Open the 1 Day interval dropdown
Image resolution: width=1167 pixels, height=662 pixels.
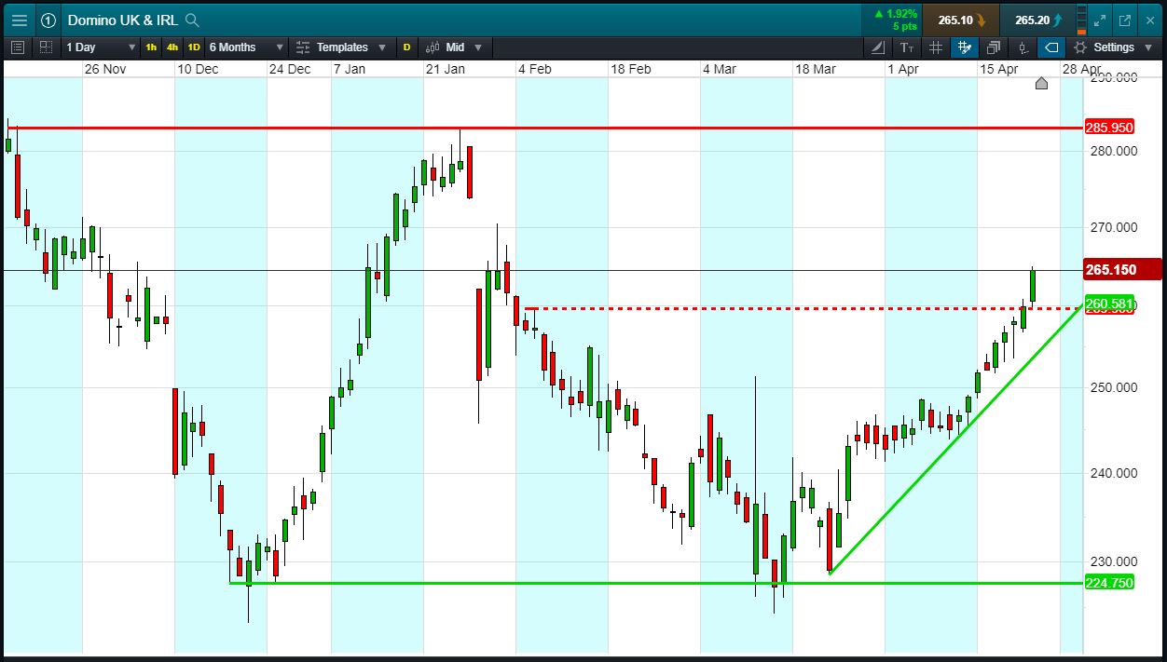[x=100, y=47]
